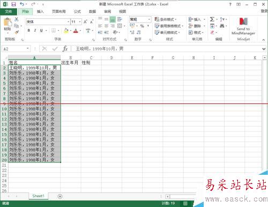Click the percent style icon
Viewport: 268px width, 207px height.
pyautogui.click(x=142, y=26)
